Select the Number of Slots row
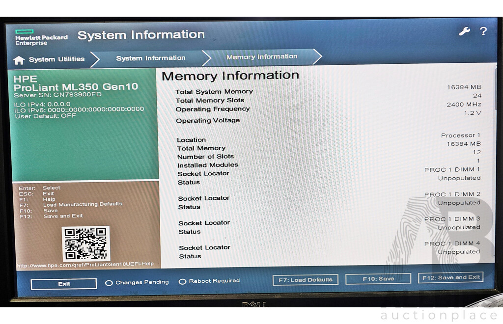Viewport: 503px width, 324px height. point(329,155)
